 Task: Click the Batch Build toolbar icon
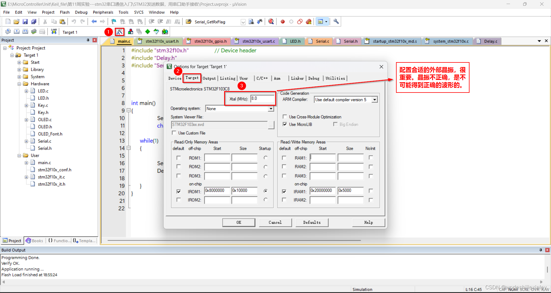[34, 32]
